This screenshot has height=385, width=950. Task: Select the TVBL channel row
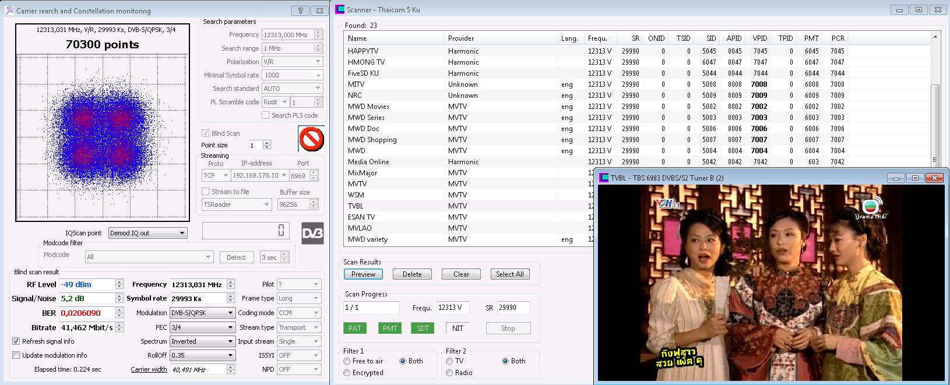469,206
